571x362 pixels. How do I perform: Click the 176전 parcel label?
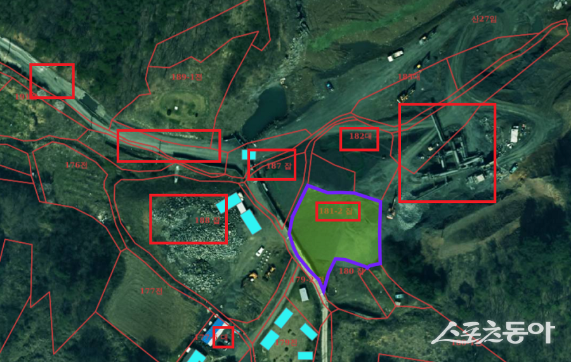coord(77,165)
